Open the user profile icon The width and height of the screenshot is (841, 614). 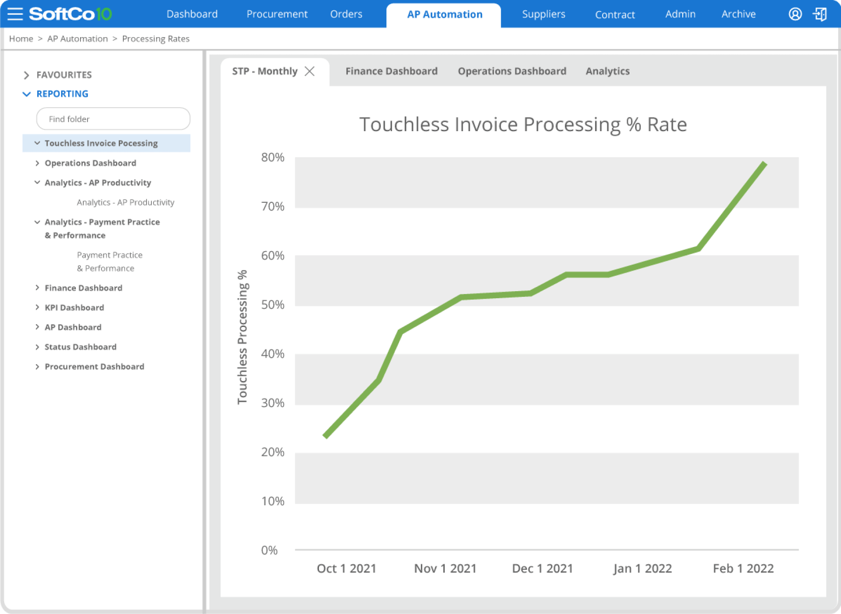[795, 14]
